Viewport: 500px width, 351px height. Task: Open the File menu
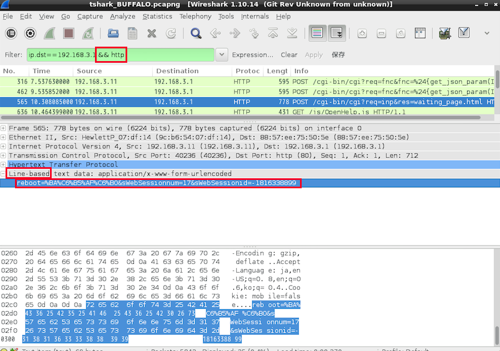8,16
